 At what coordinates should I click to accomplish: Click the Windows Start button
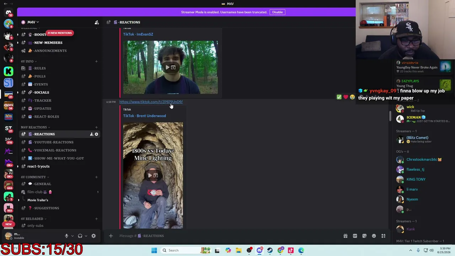click(154, 250)
